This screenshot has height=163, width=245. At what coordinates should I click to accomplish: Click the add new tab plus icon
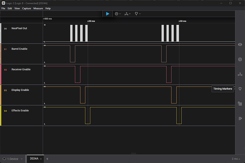tap(47, 159)
